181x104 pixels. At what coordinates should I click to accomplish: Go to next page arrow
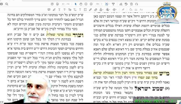click(57, 4)
